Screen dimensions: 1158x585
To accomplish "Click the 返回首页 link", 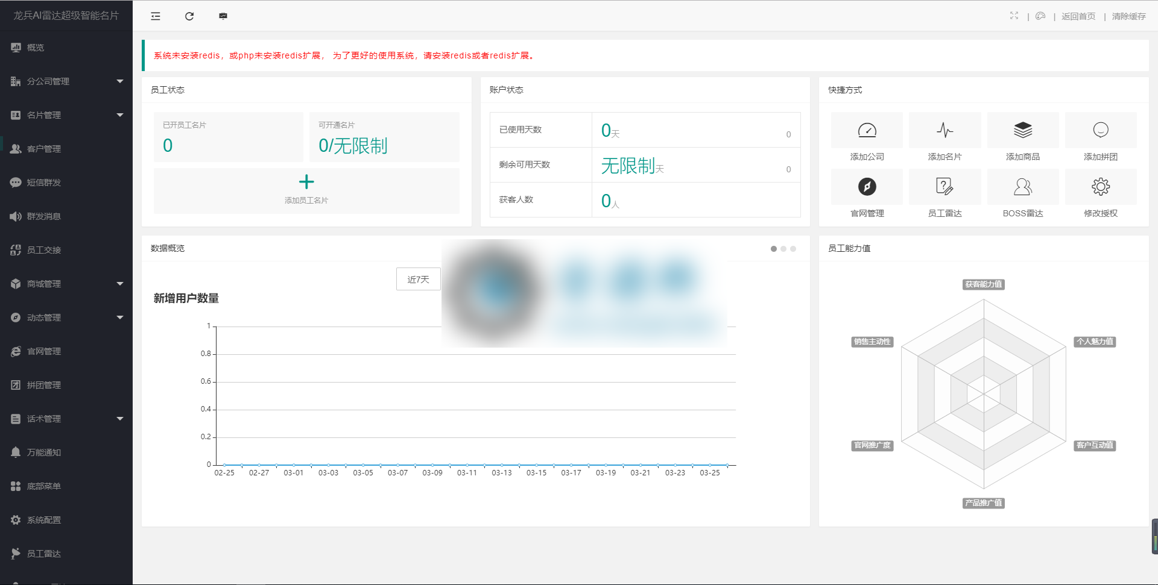I will pyautogui.click(x=1078, y=16).
